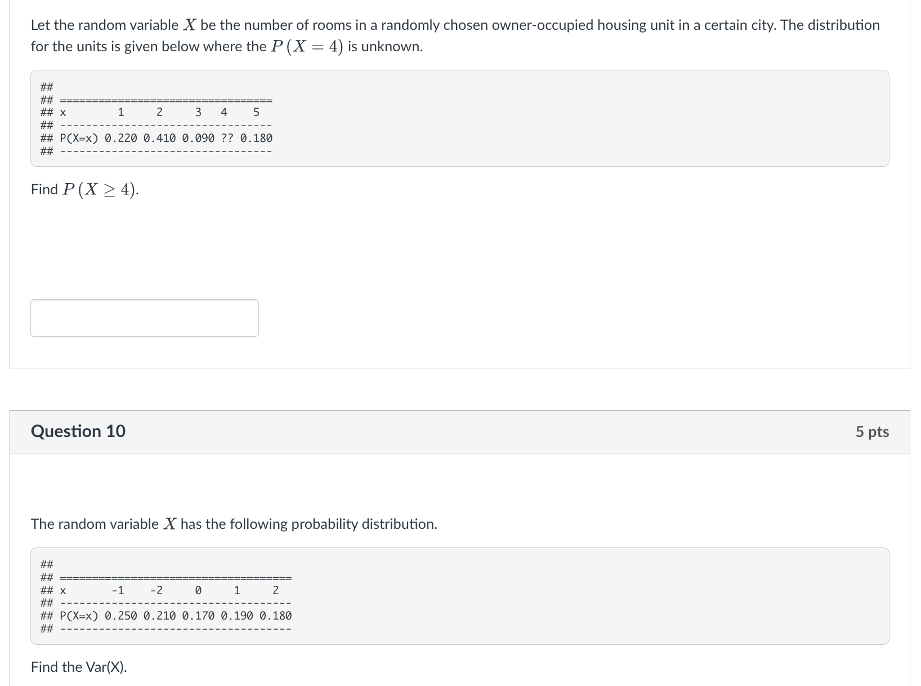
Task: Click the 'P(X=x)' row label in second table
Action: pos(79,616)
